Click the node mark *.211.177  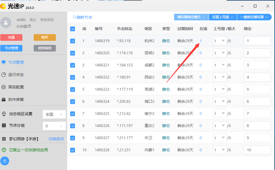click(x=125, y=138)
